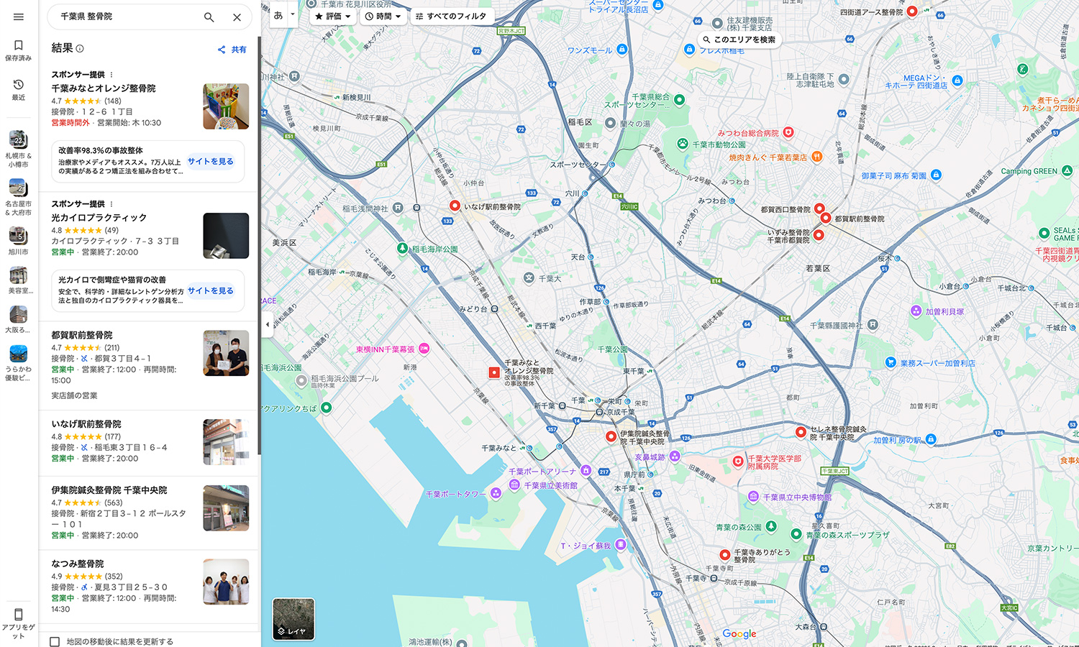Switch map layers with レイヤ button
This screenshot has height=647, width=1079.
pos(293,619)
